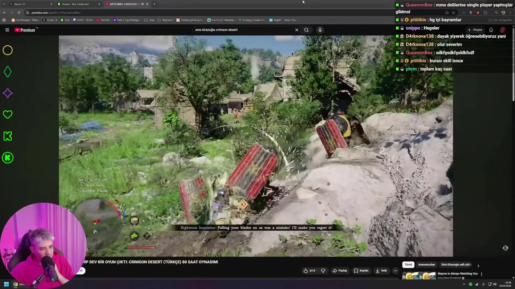Switch to the Home / X browser tab
This screenshot has width=515, height=289.
click(x=31, y=4)
